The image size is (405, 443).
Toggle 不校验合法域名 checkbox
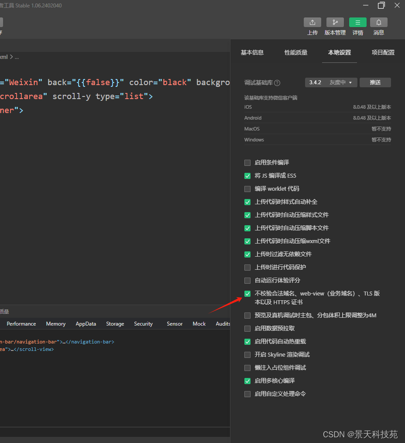click(247, 294)
